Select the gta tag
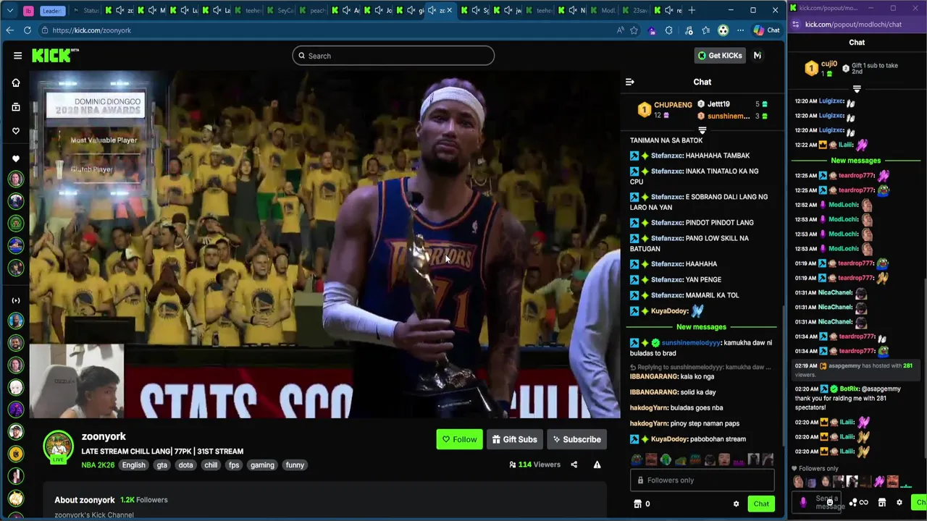Image resolution: width=927 pixels, height=521 pixels. coord(162,465)
